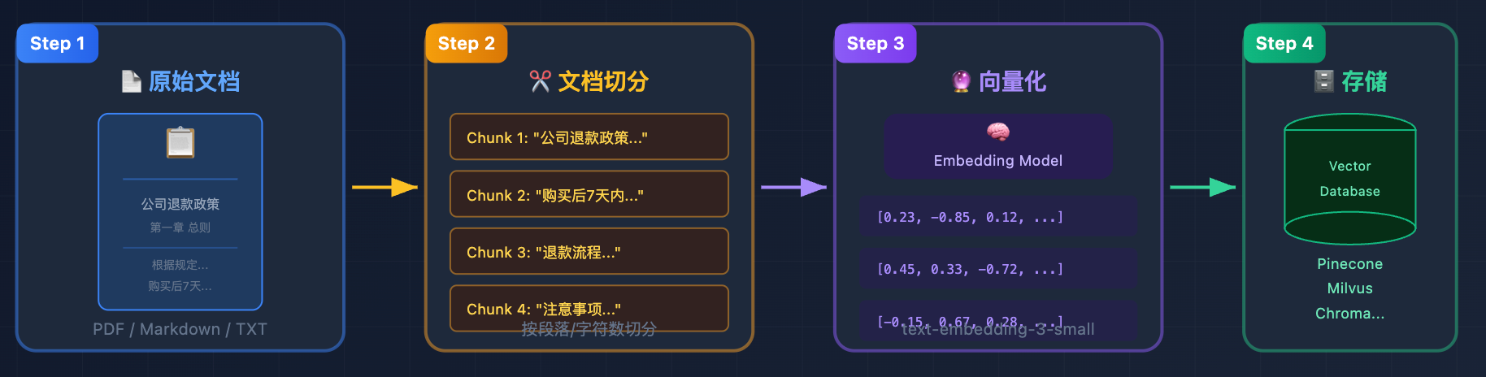Image resolution: width=1486 pixels, height=377 pixels.
Task: Select the Step 2 badge
Action: [467, 44]
